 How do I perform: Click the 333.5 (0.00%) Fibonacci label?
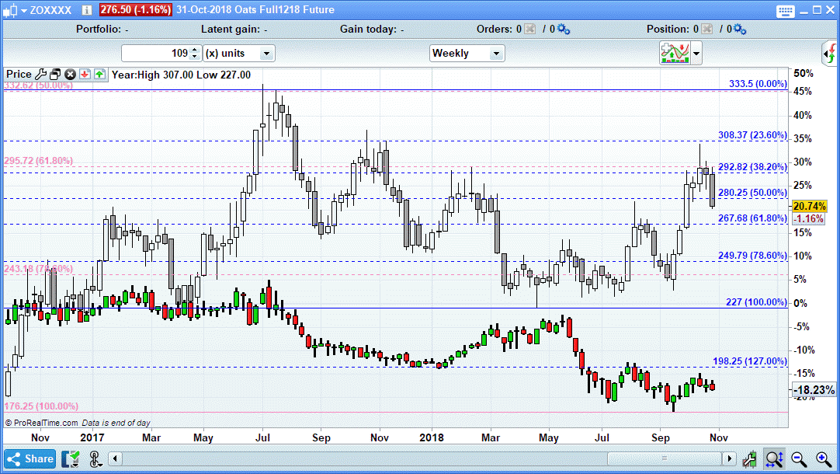click(x=758, y=84)
